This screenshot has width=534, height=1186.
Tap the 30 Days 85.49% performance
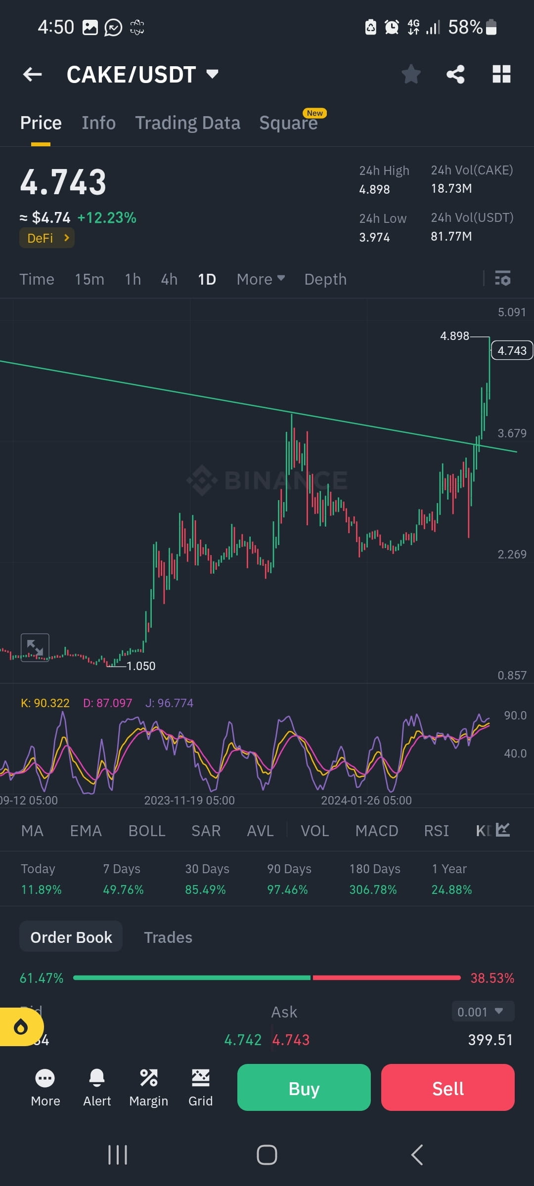click(x=207, y=879)
